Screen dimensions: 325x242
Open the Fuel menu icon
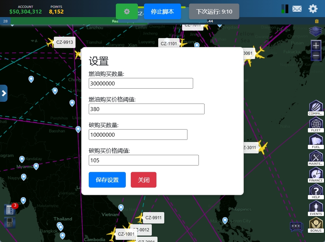pyautogui.click(x=316, y=141)
